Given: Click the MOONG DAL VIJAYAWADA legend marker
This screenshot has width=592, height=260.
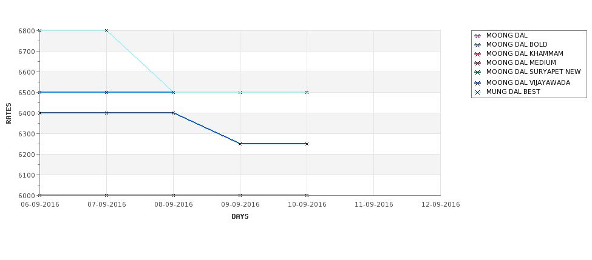Looking at the screenshot, I should point(478,83).
